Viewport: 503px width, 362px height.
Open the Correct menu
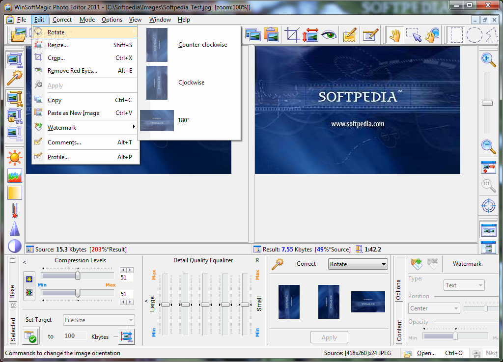pyautogui.click(x=62, y=20)
